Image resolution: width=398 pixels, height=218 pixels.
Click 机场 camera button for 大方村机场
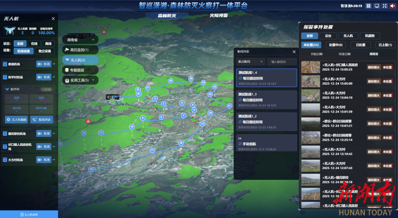tap(44, 160)
